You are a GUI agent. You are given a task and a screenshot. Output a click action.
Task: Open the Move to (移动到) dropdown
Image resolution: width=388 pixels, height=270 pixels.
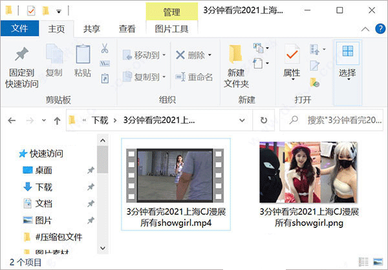(164, 55)
